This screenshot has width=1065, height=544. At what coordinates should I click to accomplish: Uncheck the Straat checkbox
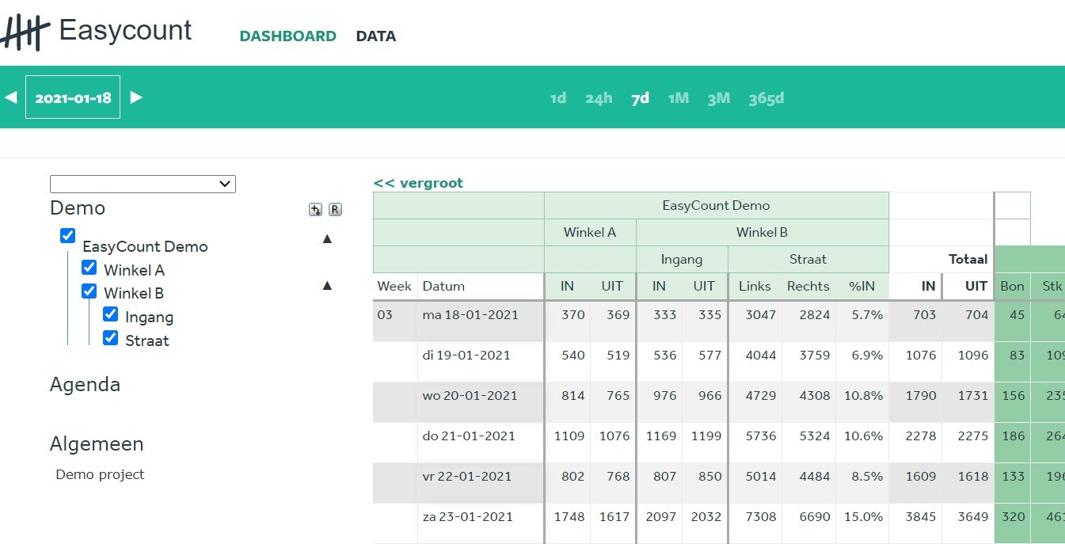pos(110,338)
